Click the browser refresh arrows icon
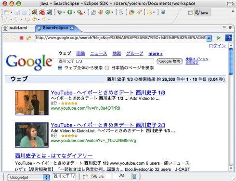The width and height of the screenshot is (236, 181). [x=28, y=38]
